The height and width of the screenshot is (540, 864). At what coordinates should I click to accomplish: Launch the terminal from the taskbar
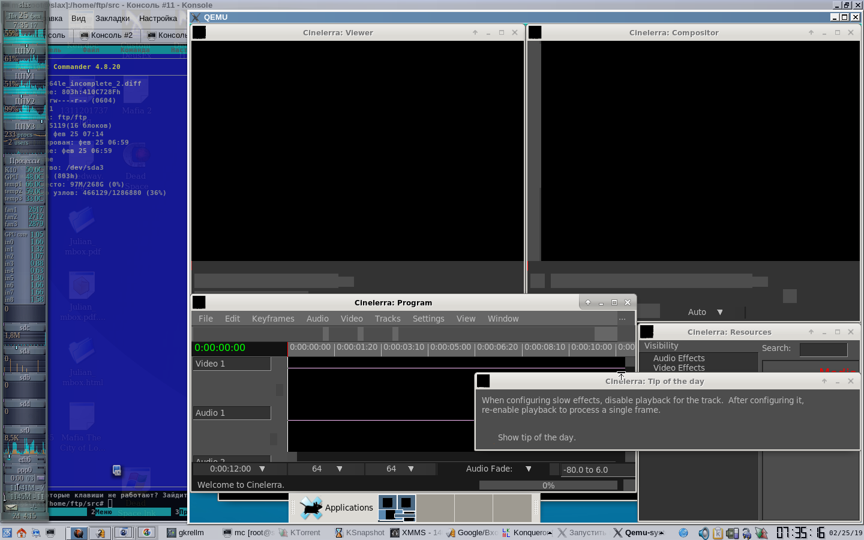50,533
